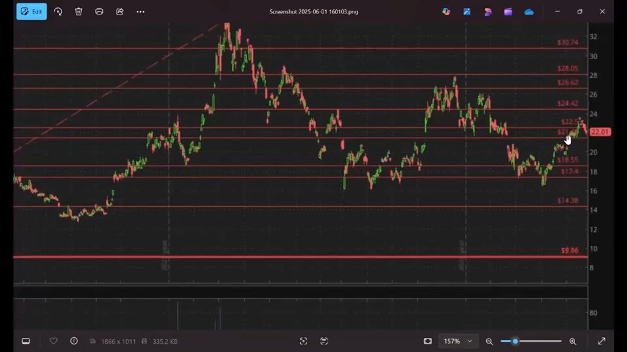Delete the screenshot with the trash icon

pyautogui.click(x=78, y=12)
